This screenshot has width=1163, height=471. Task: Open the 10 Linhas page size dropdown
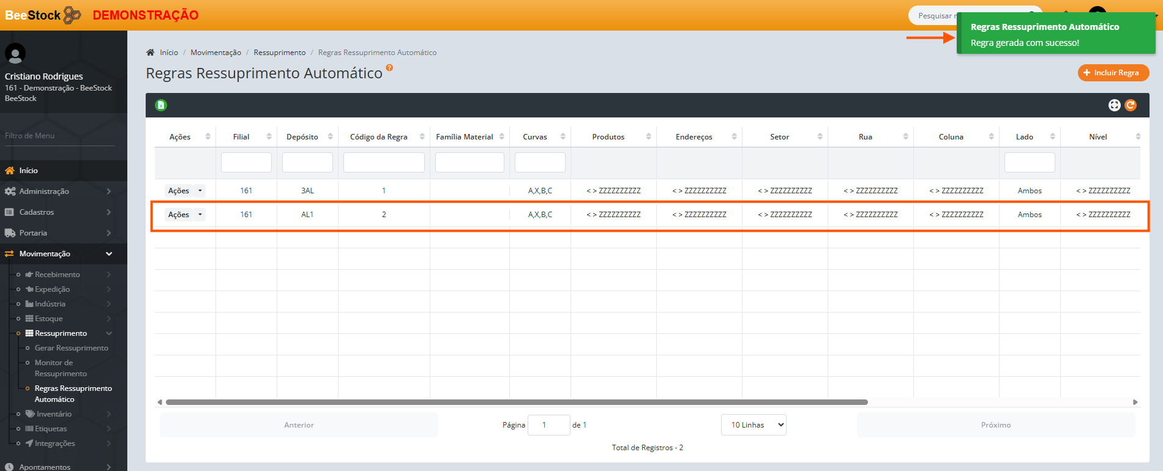pos(754,425)
